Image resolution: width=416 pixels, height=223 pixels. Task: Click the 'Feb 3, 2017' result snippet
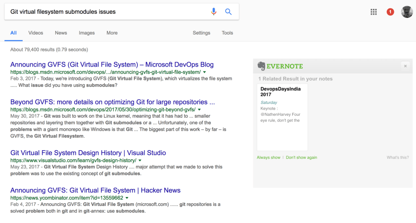coord(121,82)
